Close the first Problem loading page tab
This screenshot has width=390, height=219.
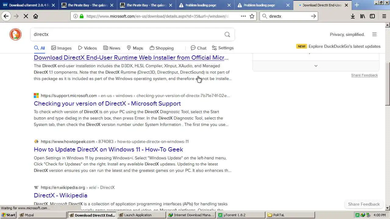[229, 5]
